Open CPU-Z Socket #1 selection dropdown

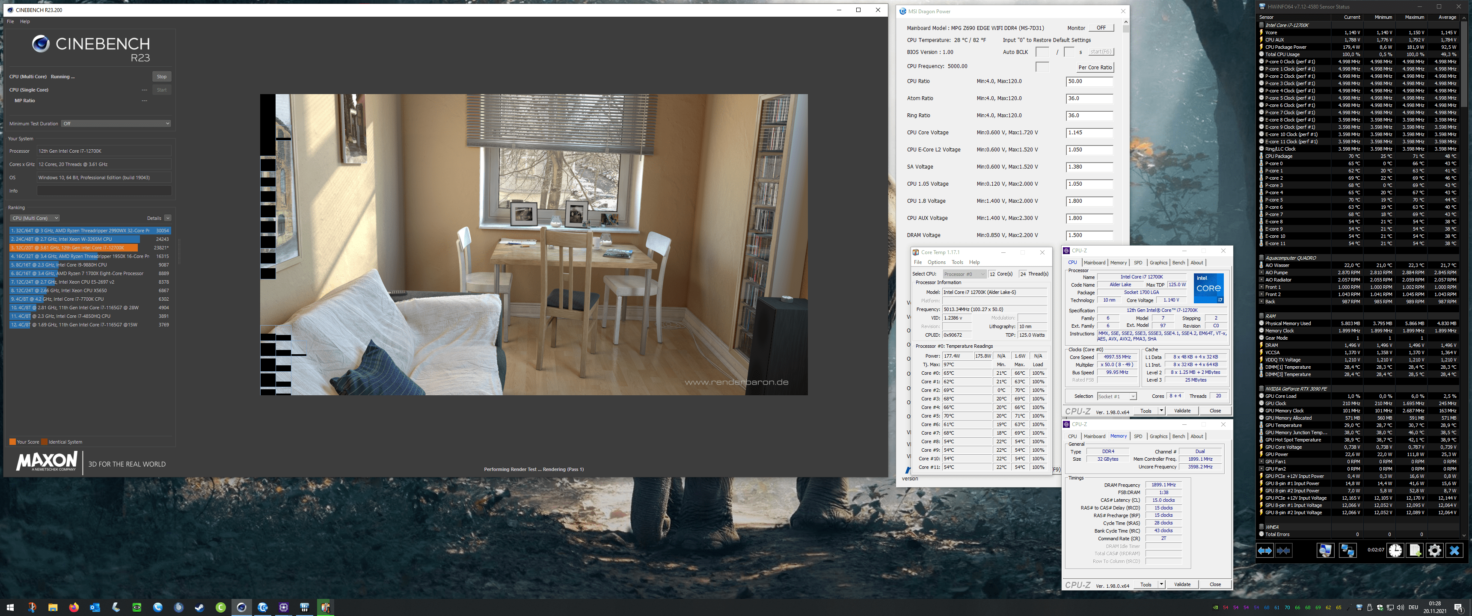1116,396
